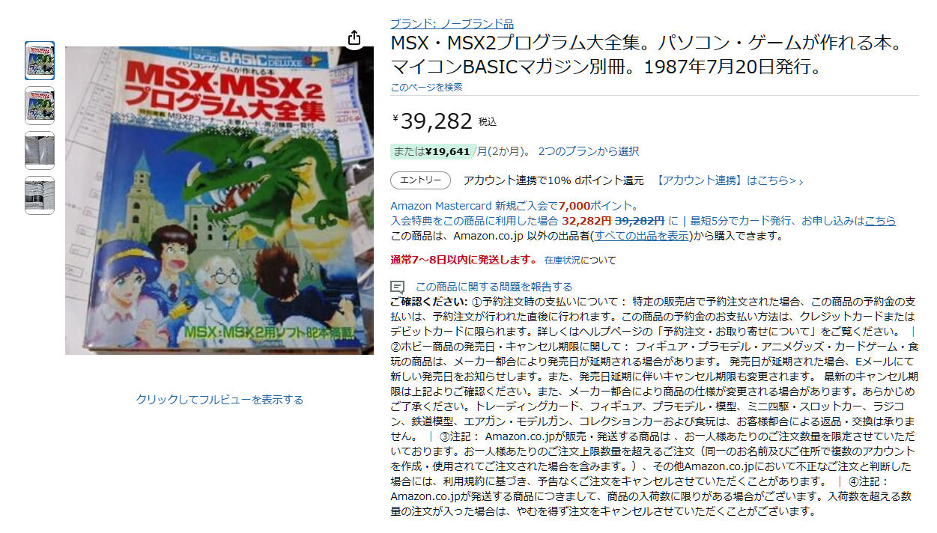Select the third product thumbnail

click(40, 150)
